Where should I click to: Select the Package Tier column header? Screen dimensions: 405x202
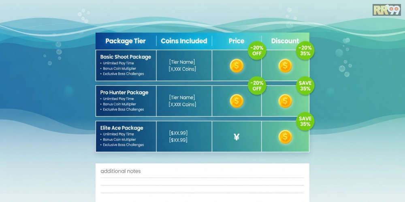click(126, 41)
